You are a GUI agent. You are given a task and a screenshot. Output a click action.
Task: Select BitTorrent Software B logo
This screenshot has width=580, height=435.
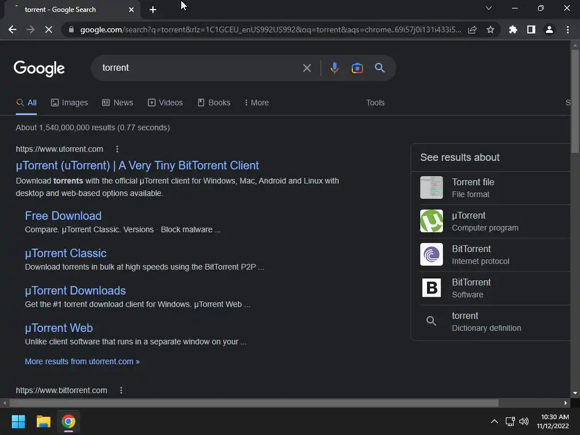pos(431,288)
